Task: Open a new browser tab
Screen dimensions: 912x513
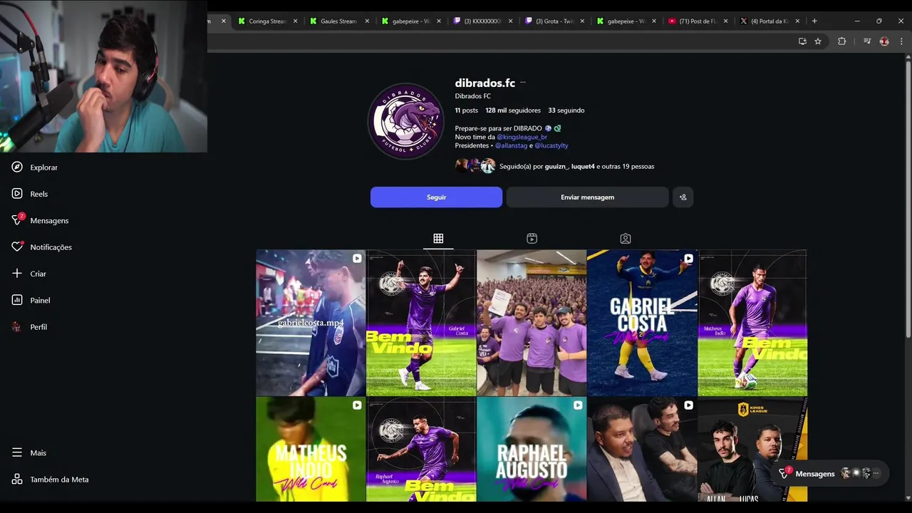Action: (x=814, y=21)
